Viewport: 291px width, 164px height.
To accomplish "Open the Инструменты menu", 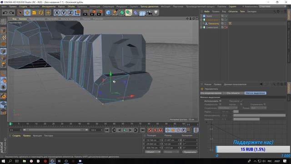I will point(49,6).
